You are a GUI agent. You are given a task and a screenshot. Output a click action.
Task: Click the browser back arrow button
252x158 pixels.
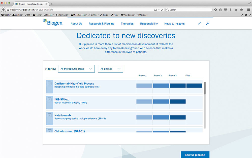pos(3,10)
